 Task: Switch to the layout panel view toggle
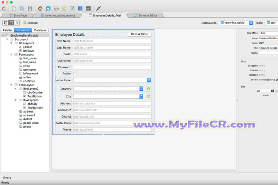tap(5, 23)
